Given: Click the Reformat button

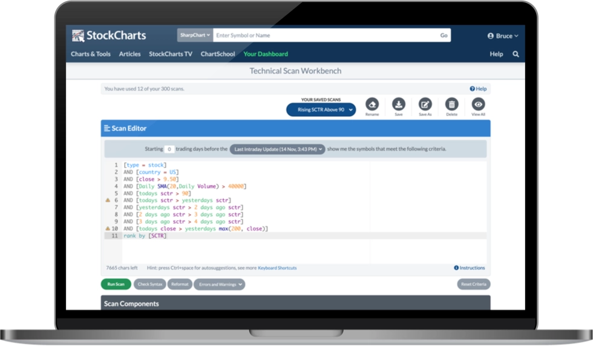Looking at the screenshot, I should (180, 284).
